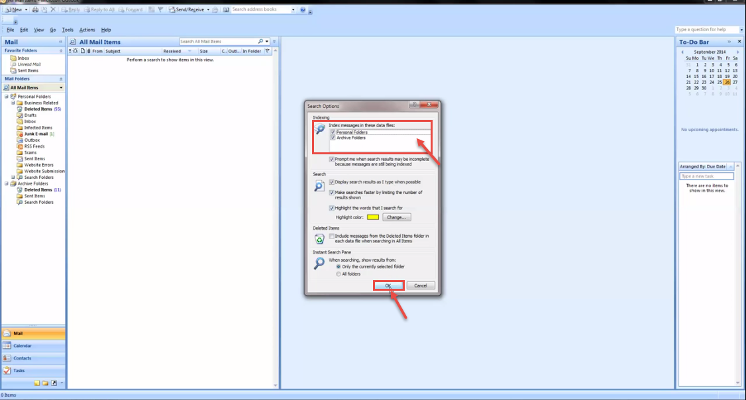Collapse the Personal Folders tree

point(7,97)
